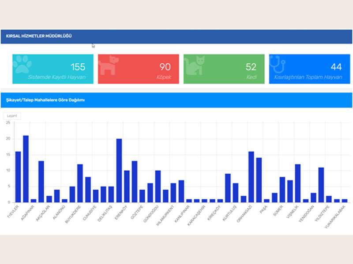Image resolution: width=353 pixels, height=264 pixels.
Task: Click the CUNUDİYE axis label
Action: [x=90, y=213]
